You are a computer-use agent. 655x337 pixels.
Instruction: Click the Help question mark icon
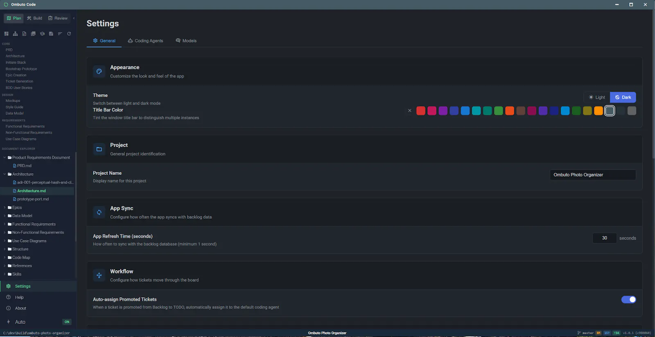tap(8, 297)
